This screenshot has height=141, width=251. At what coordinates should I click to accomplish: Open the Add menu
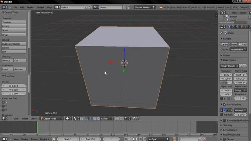click(x=22, y=7)
